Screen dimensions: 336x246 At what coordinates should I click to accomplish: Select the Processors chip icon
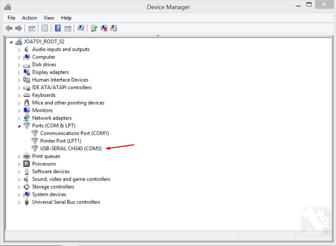click(x=26, y=164)
